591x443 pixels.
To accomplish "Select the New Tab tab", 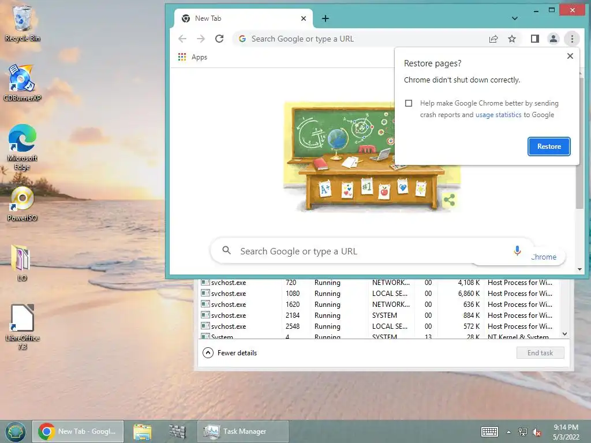I will 244,18.
